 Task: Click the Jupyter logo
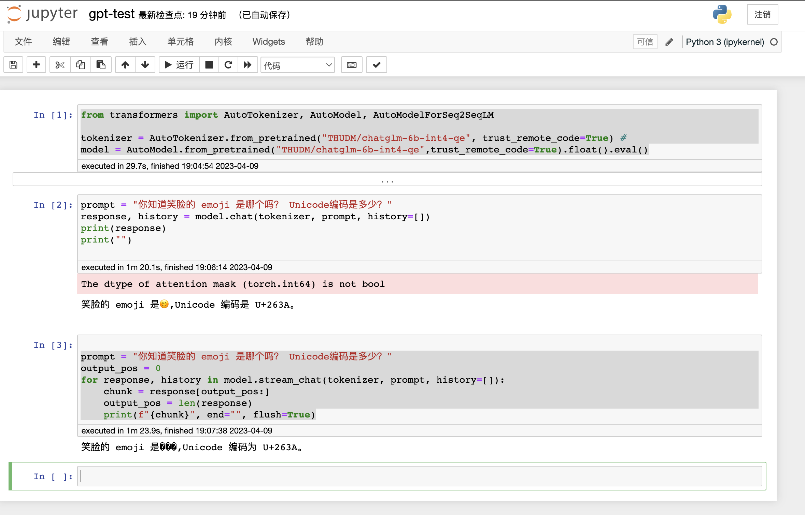tap(42, 14)
